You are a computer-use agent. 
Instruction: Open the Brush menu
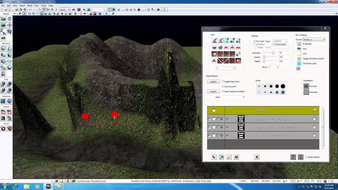point(22,6)
